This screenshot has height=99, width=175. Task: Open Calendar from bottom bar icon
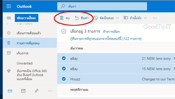[x=23, y=91]
